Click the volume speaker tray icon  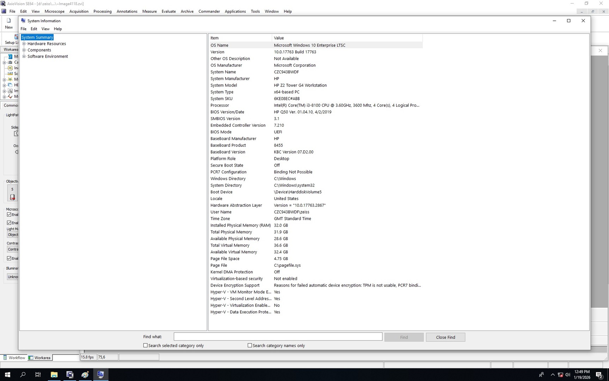click(x=567, y=375)
